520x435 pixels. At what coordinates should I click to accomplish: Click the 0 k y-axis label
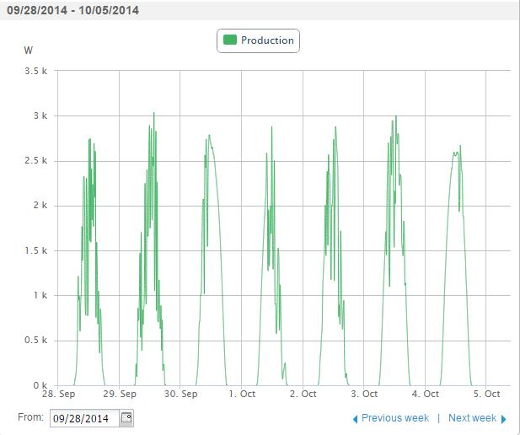tap(40, 385)
